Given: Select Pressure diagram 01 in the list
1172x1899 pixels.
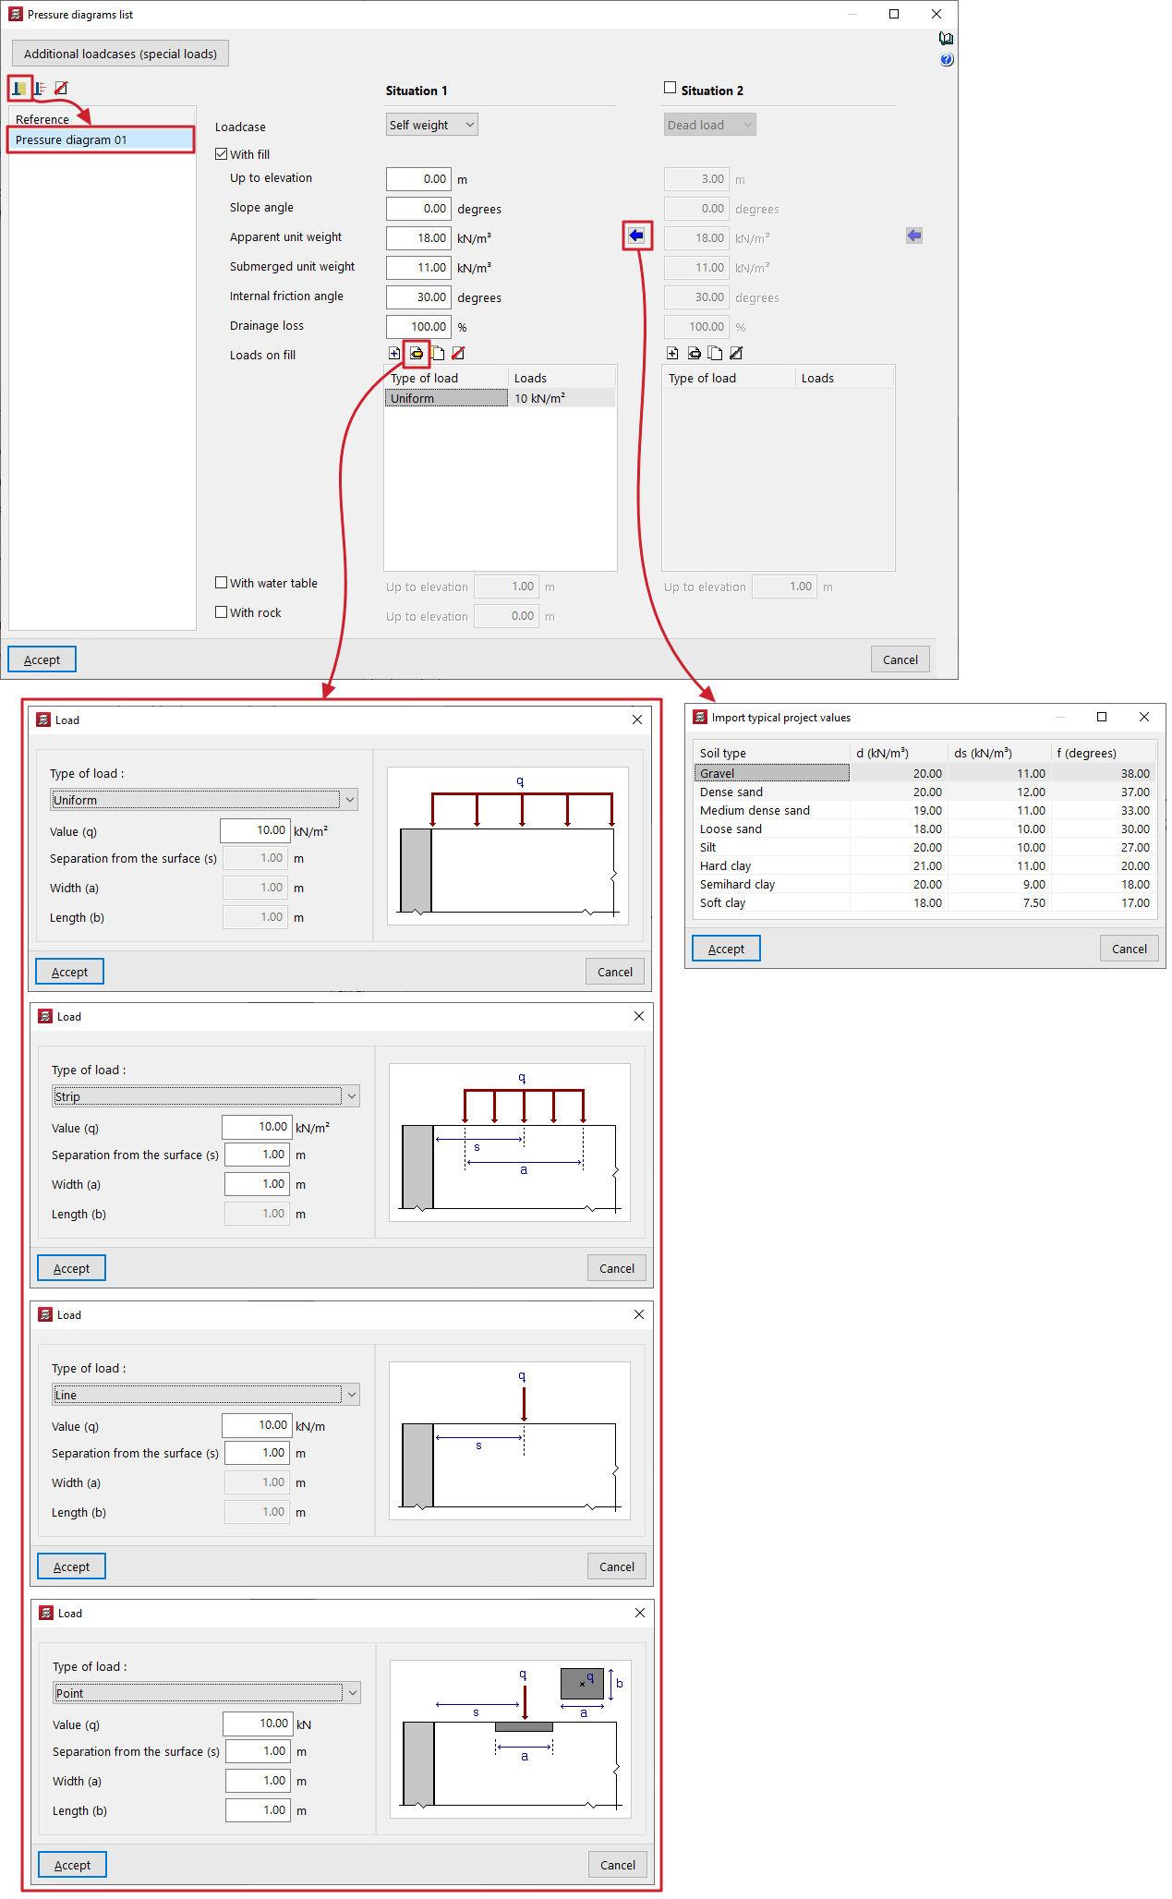Looking at the screenshot, I should click(101, 139).
